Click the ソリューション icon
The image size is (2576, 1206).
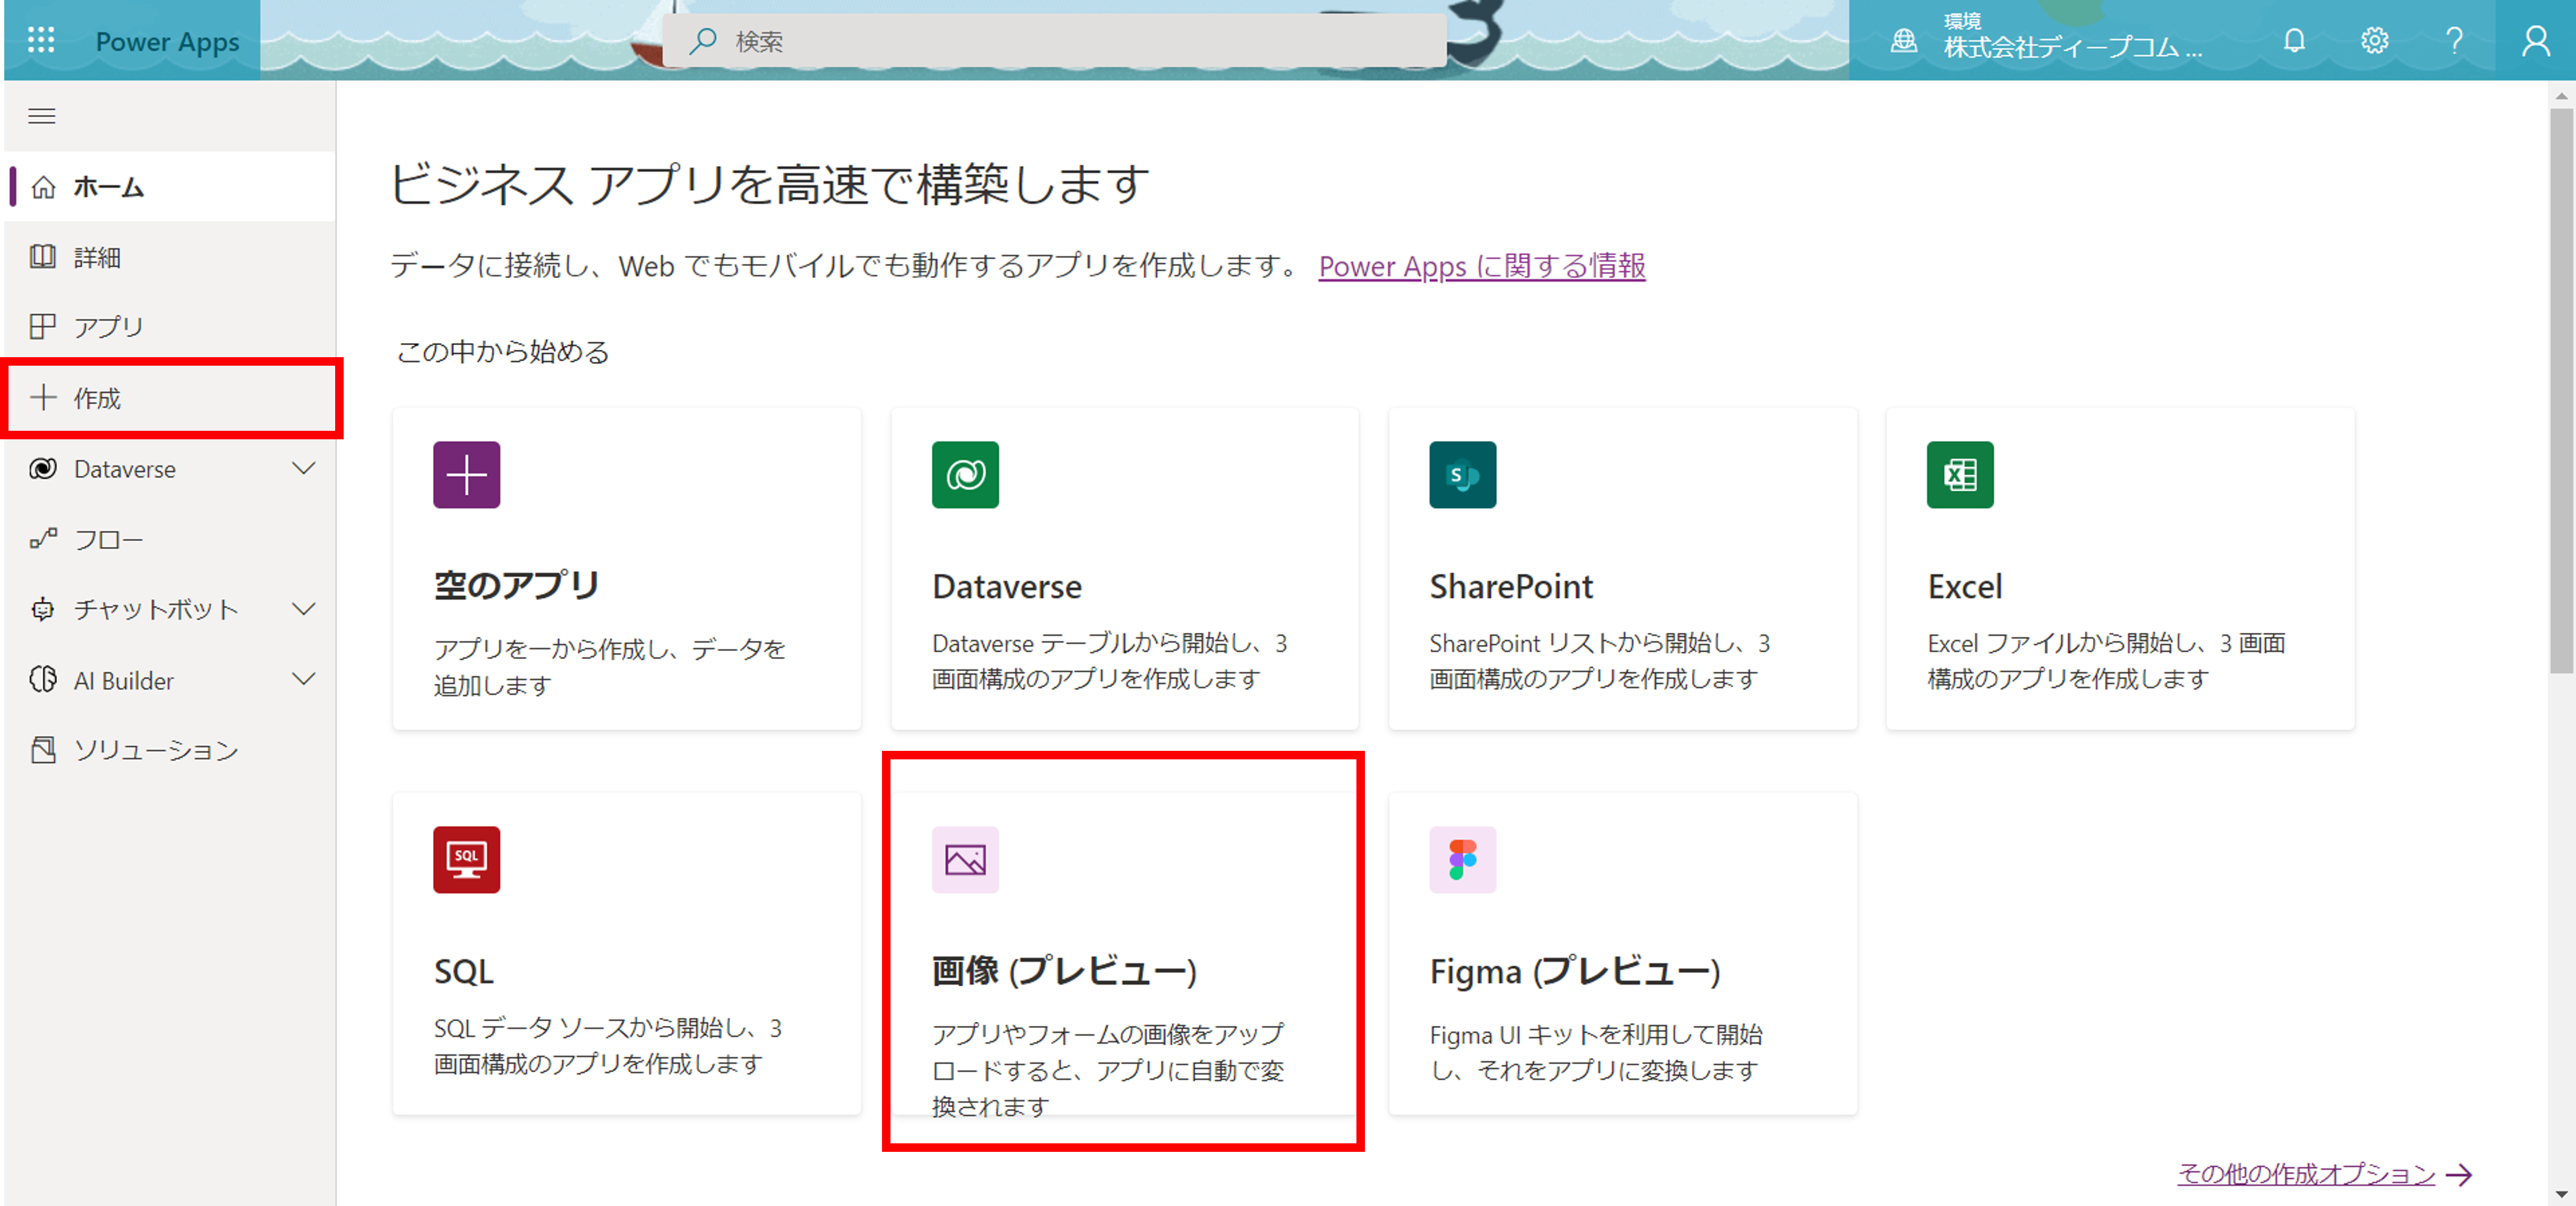(43, 750)
